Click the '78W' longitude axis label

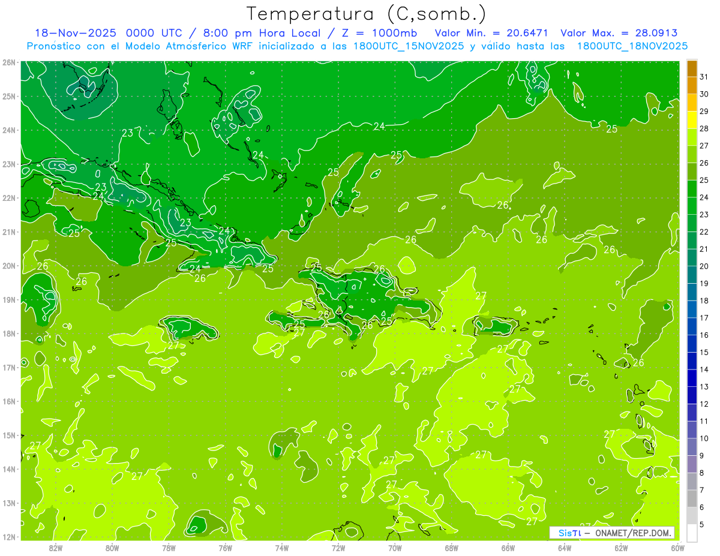tap(169, 548)
